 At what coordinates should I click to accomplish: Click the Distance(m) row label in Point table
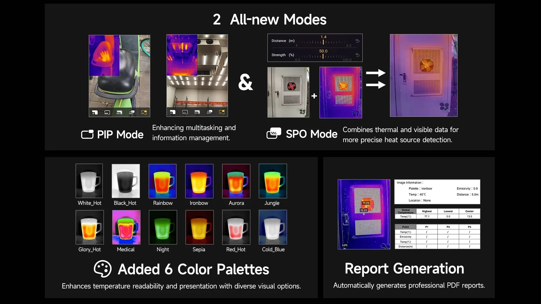[405, 247]
